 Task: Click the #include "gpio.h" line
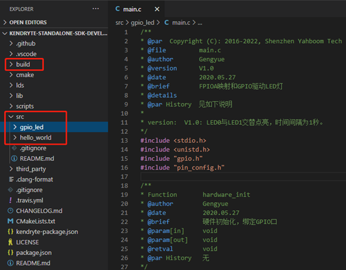tap(172, 158)
